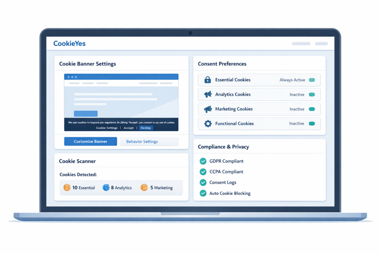Click Decline in the banner preview

click(145, 128)
